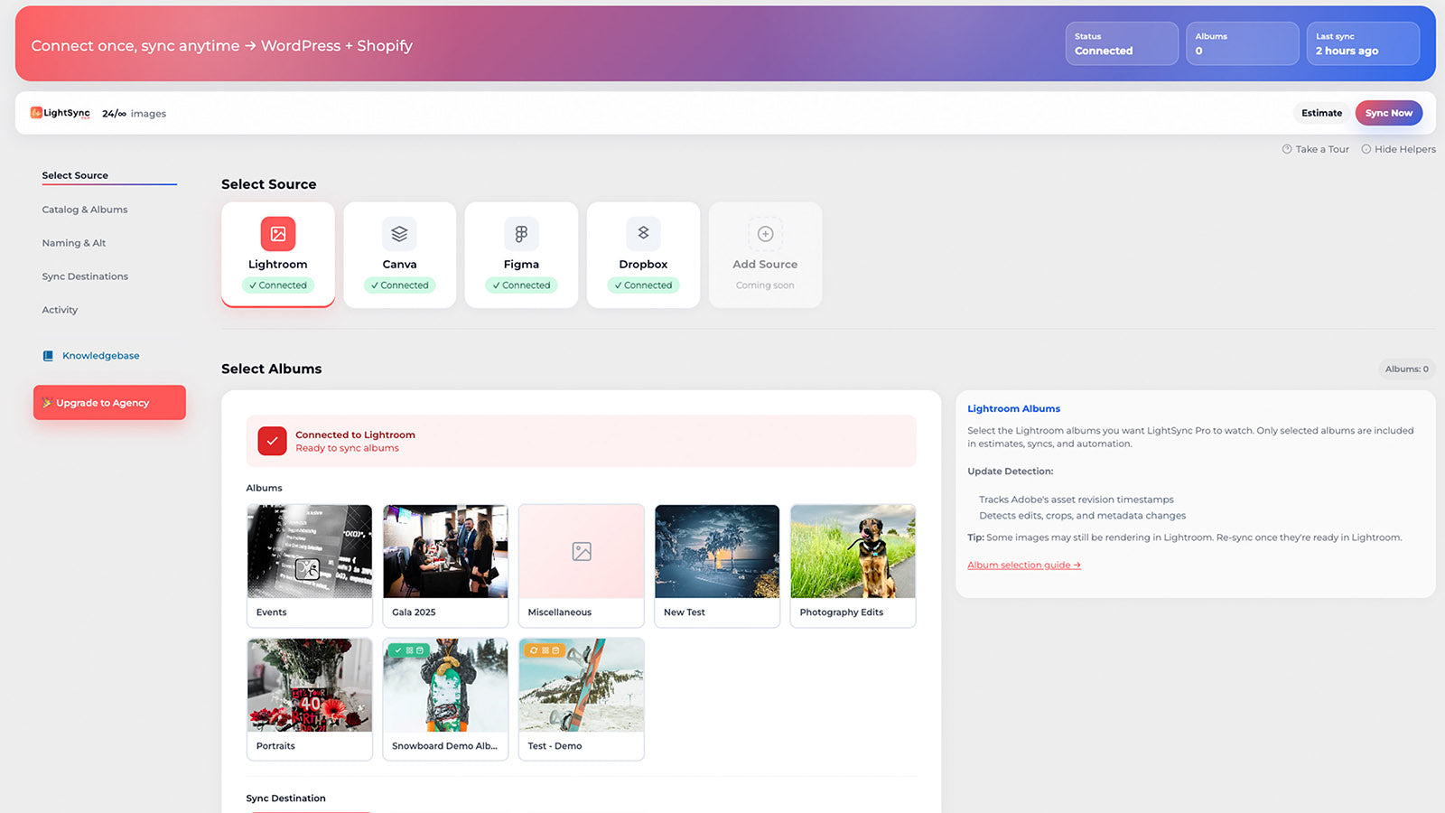Click the LightSync logo icon
Image resolution: width=1445 pixels, height=813 pixels.
35,113
